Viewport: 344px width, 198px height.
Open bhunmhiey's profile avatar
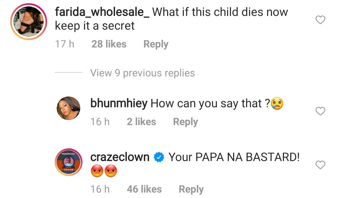click(x=68, y=108)
